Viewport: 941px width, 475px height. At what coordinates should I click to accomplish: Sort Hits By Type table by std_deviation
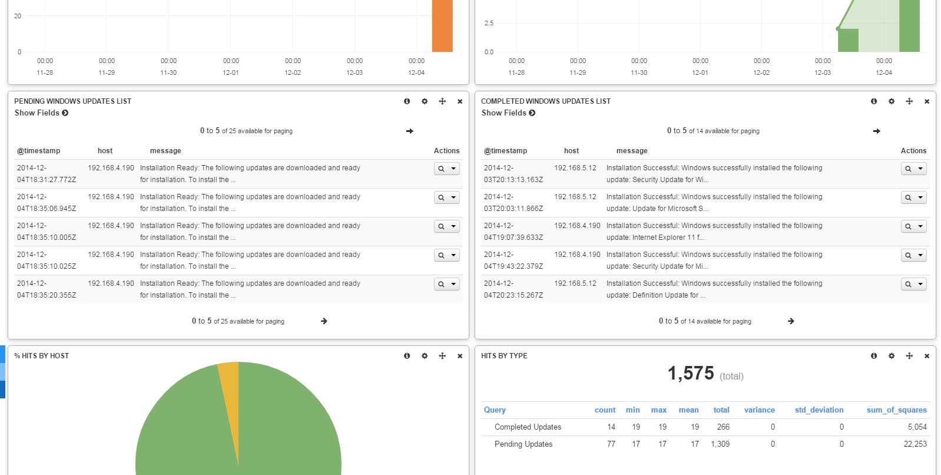click(819, 410)
